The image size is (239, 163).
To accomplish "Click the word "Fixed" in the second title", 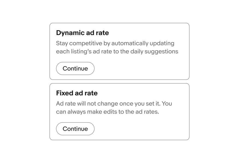I will point(65,93).
